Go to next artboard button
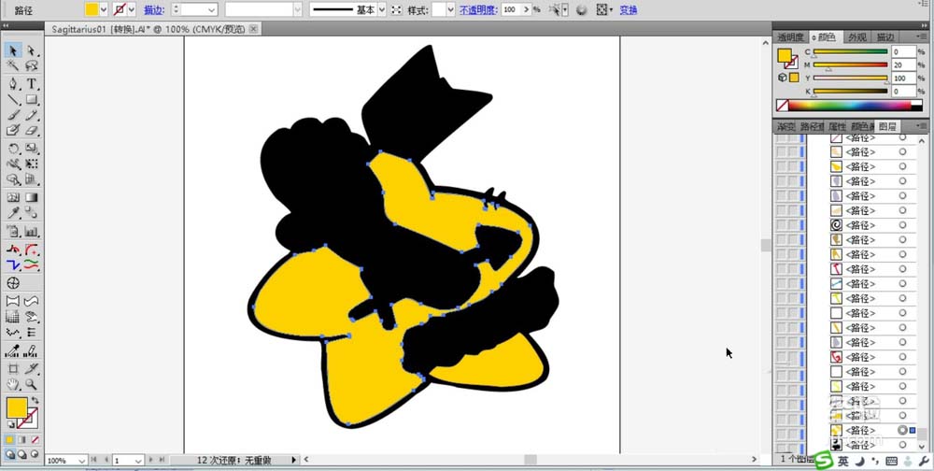The width and height of the screenshot is (934, 471). (x=152, y=460)
